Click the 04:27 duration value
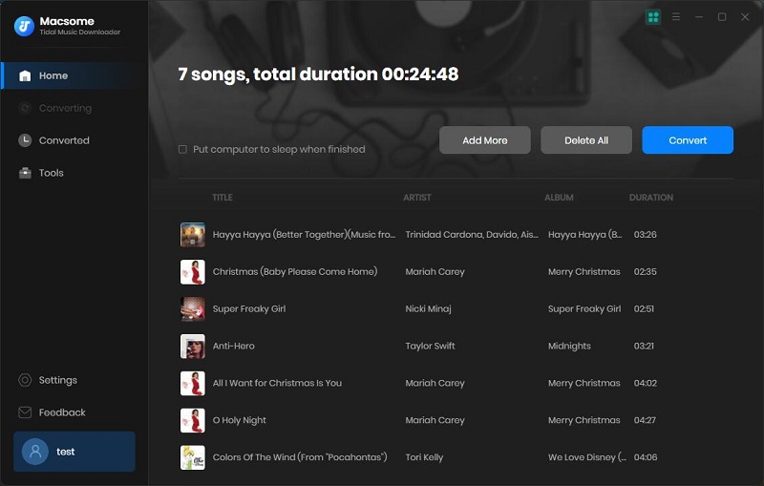 645,420
